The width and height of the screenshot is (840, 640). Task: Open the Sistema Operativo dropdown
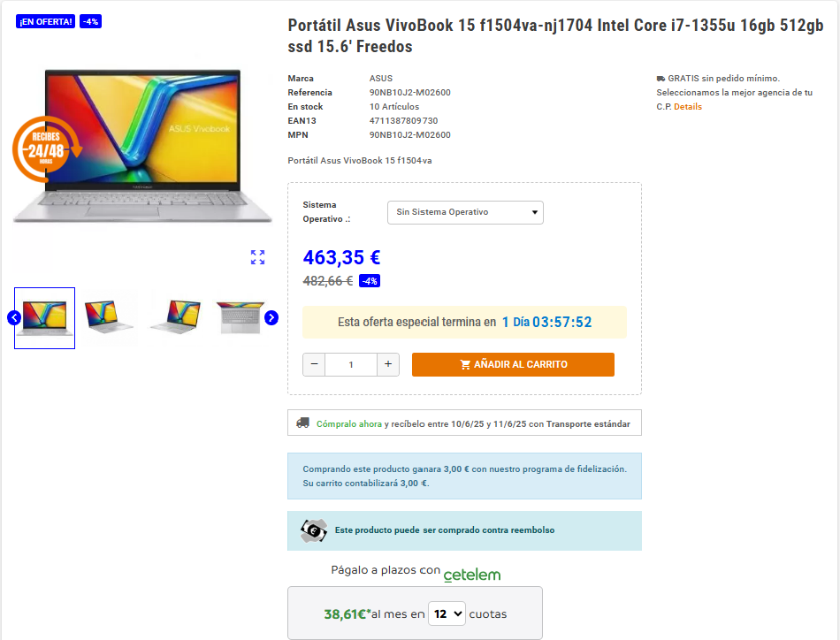[x=465, y=212]
